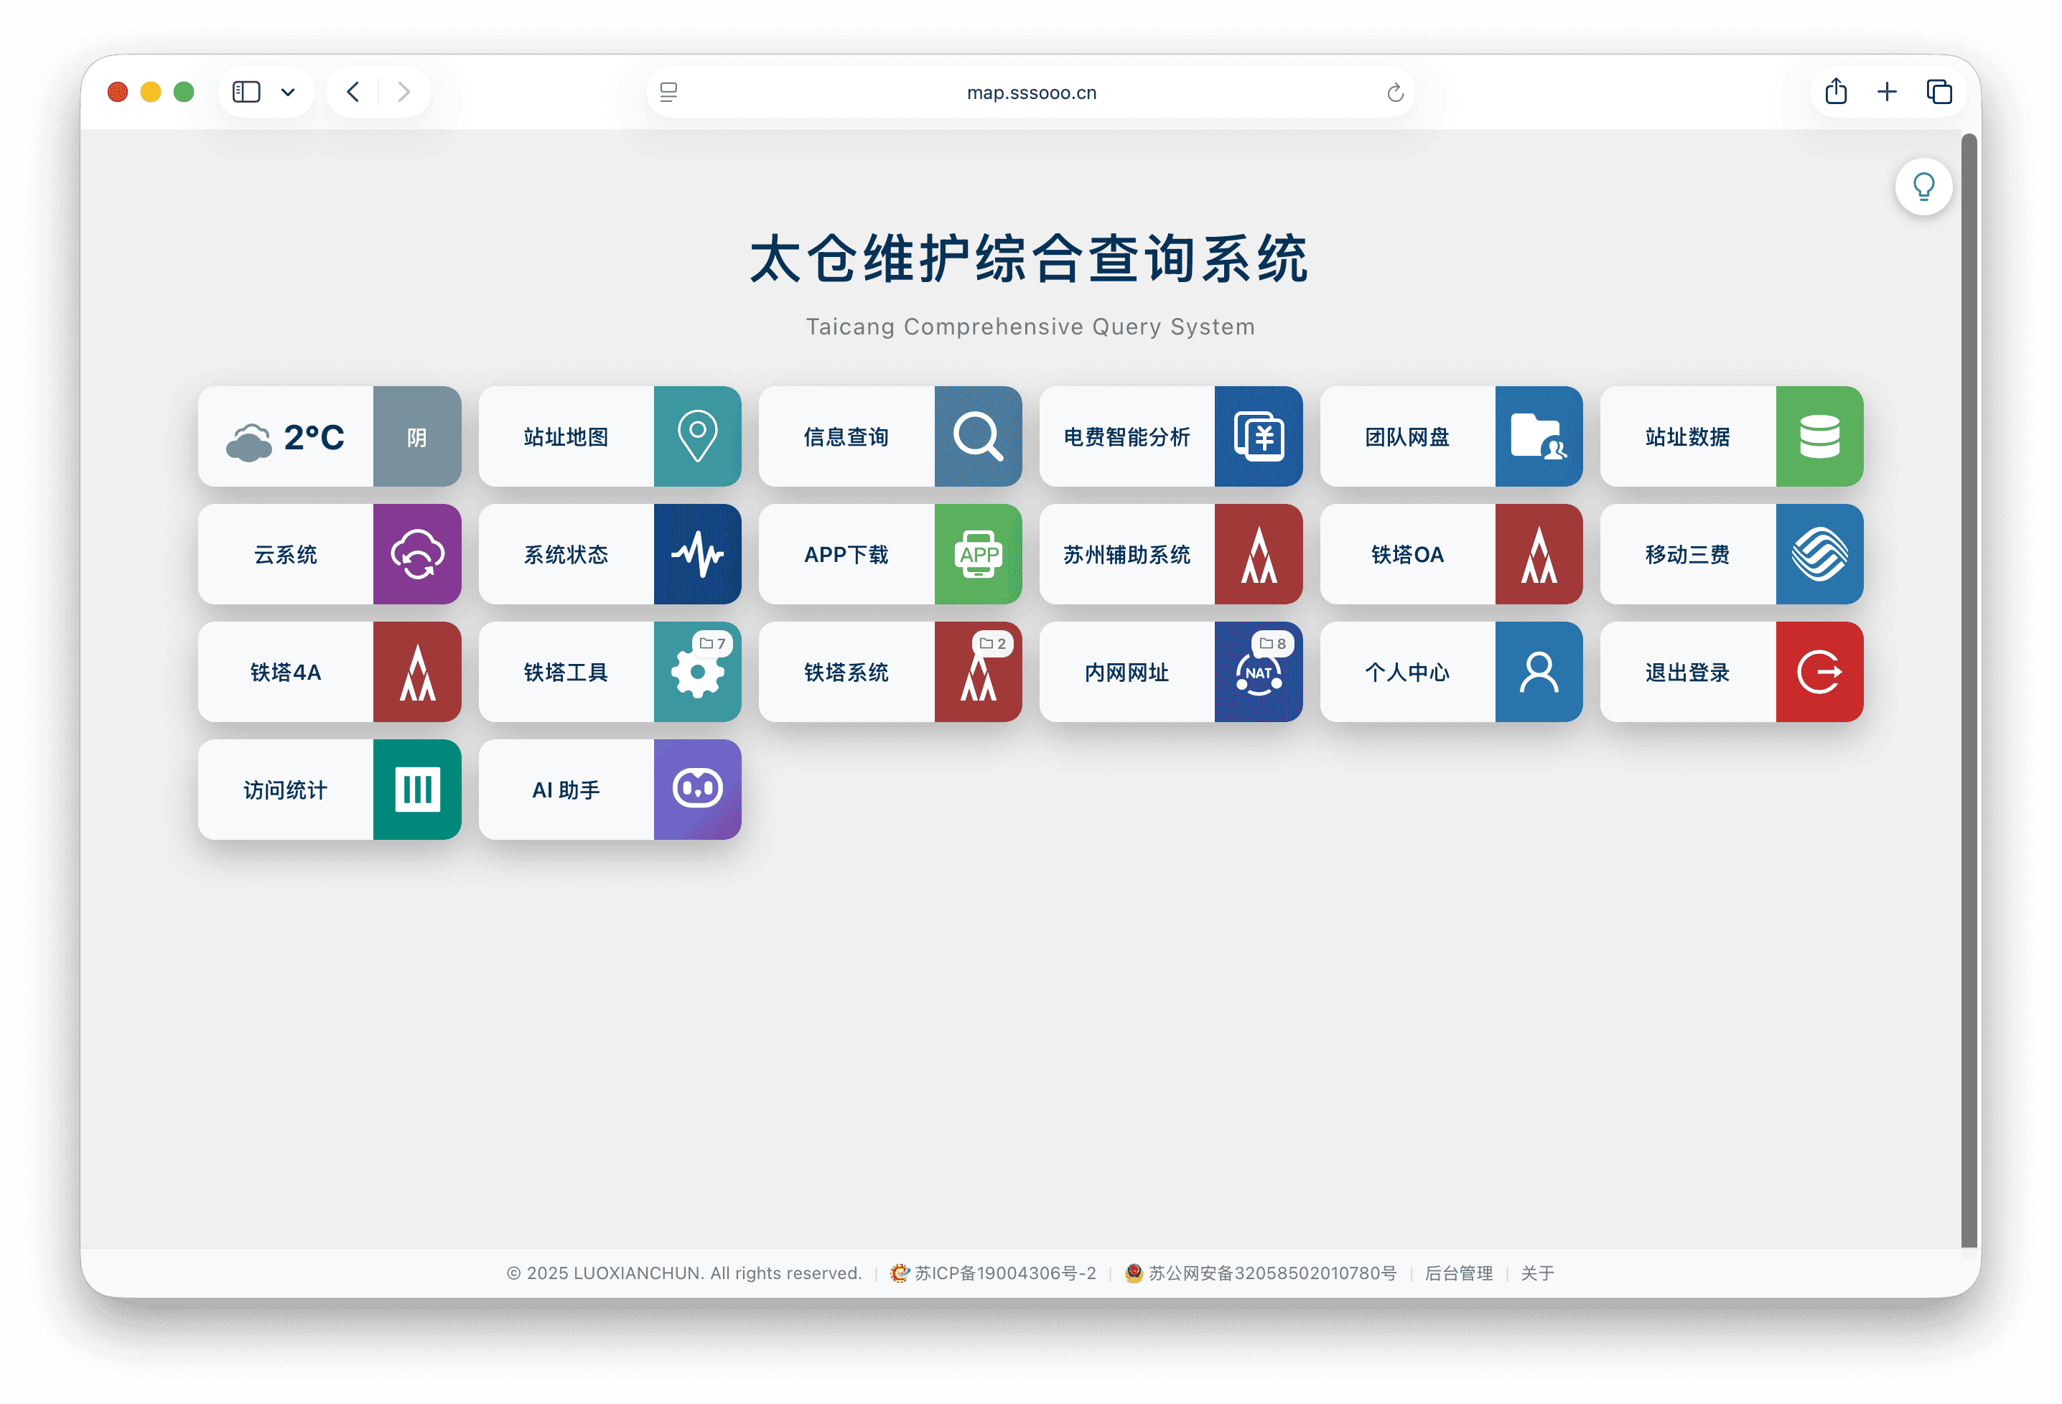This screenshot has width=2062, height=1404.
Task: Click the 团队网盘 shared folder icon
Action: point(1539,436)
